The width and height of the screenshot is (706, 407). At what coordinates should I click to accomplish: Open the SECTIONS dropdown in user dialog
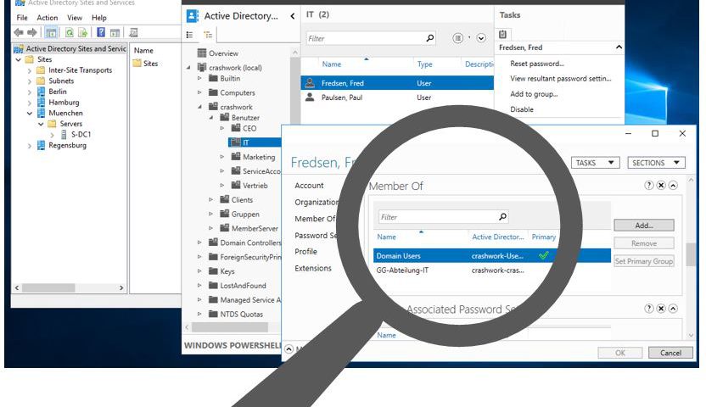coord(657,162)
